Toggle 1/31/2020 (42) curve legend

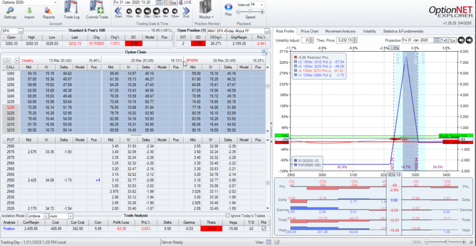(295, 165)
